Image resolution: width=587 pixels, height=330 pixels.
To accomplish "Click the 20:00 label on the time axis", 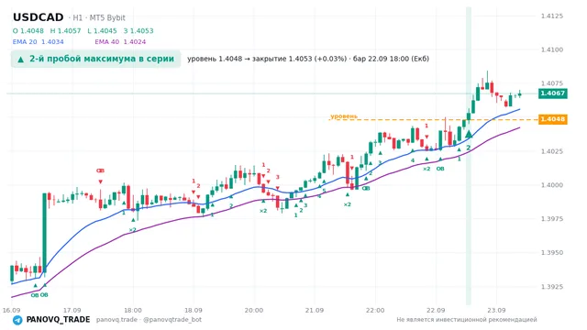I will coord(254,310).
